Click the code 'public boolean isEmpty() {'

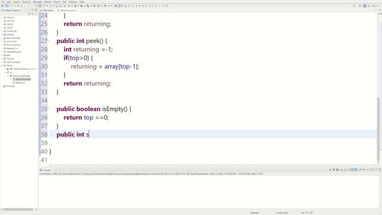(94, 109)
